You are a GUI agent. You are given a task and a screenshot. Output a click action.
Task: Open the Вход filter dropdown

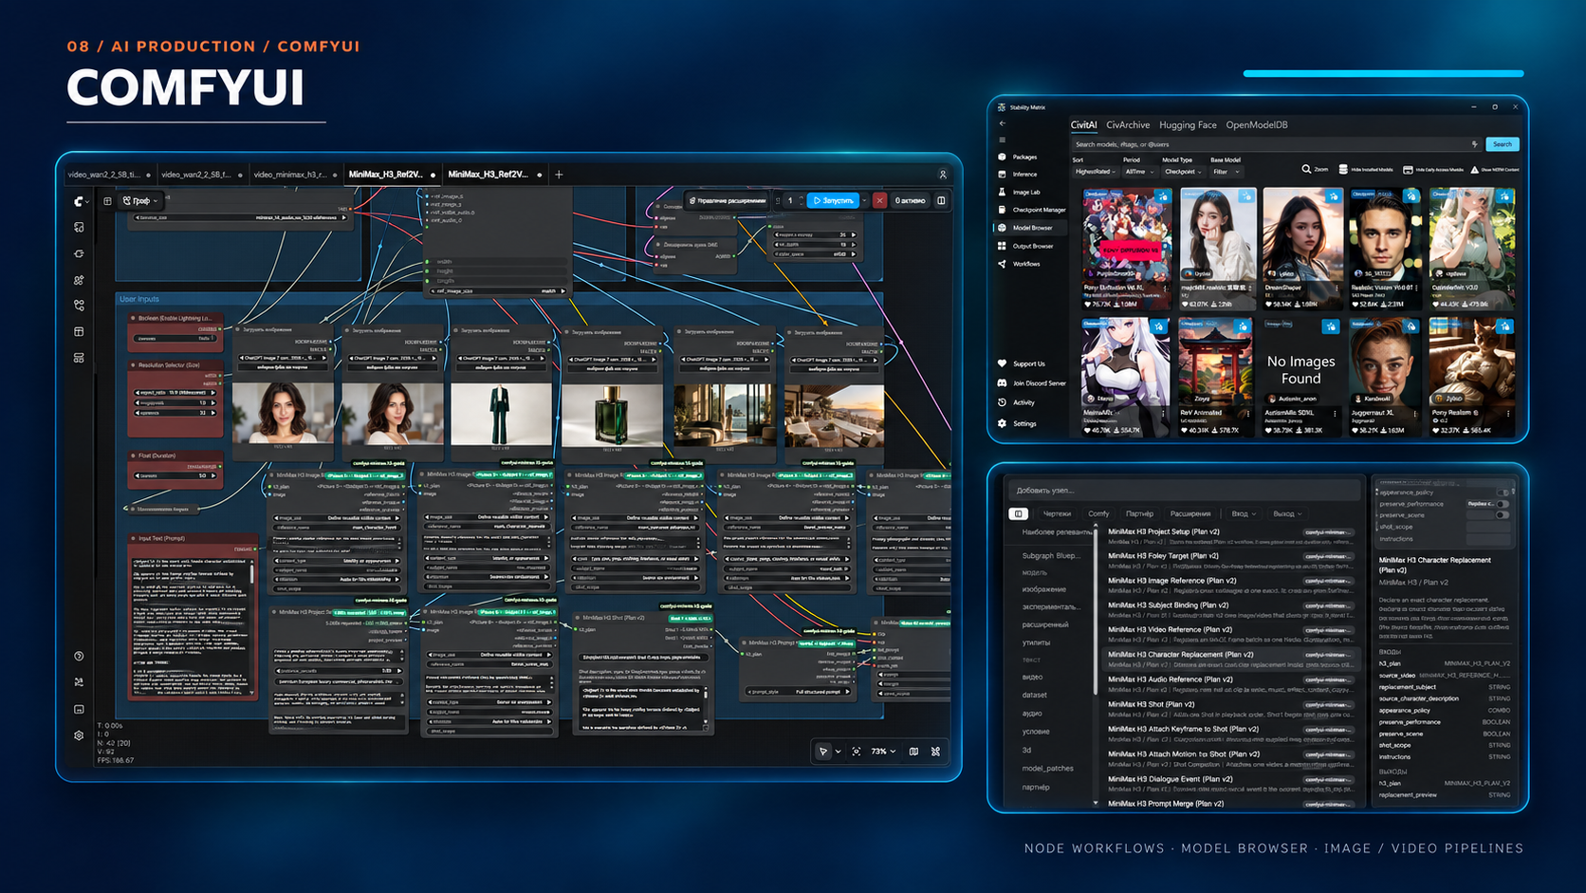click(x=1243, y=513)
